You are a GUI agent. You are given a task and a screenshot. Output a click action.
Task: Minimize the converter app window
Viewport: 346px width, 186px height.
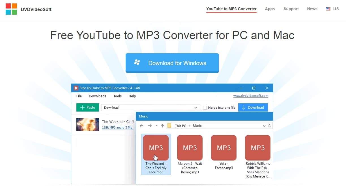[241, 88]
